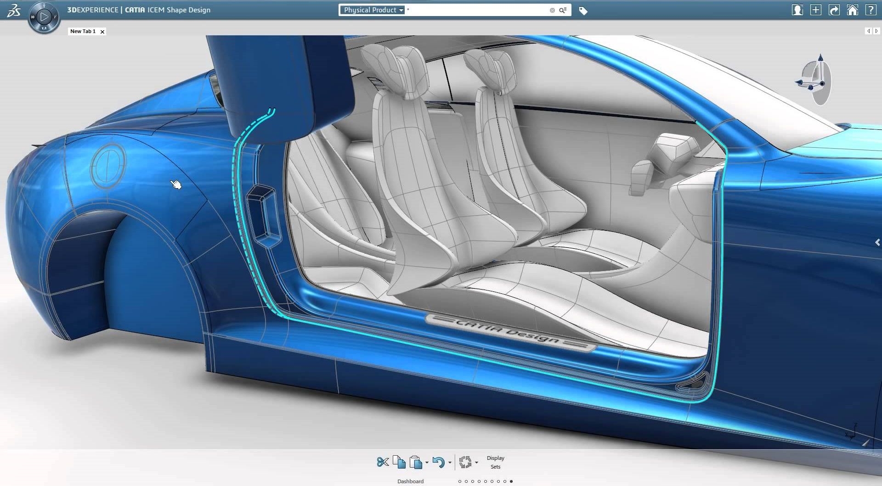
Task: Go to Home via house icon
Action: tap(852, 10)
